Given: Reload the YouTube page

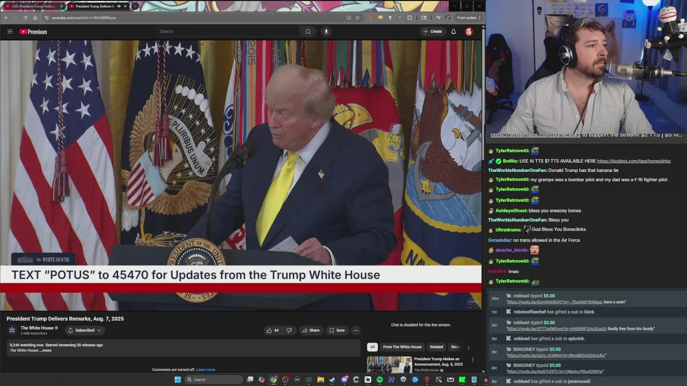Looking at the screenshot, I should click(x=25, y=18).
